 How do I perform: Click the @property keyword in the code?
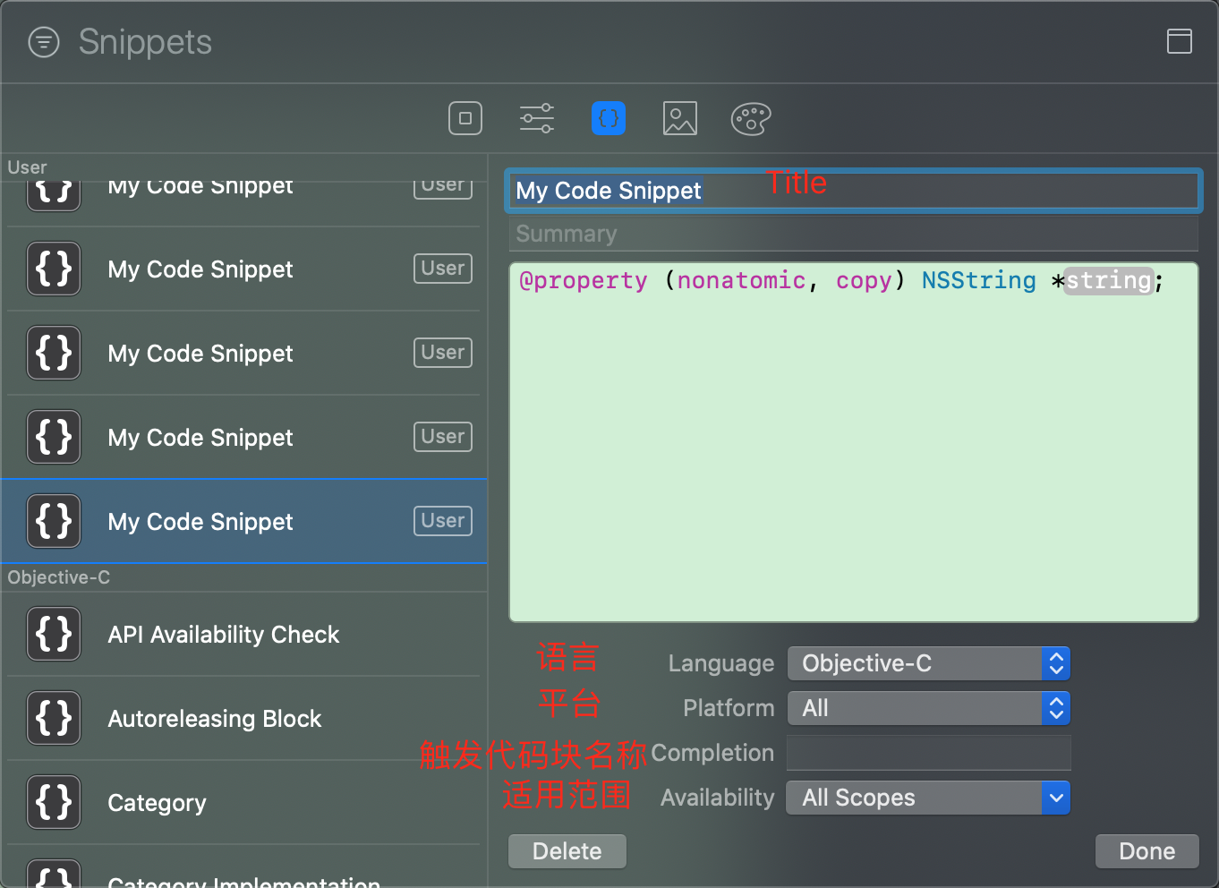click(x=584, y=281)
